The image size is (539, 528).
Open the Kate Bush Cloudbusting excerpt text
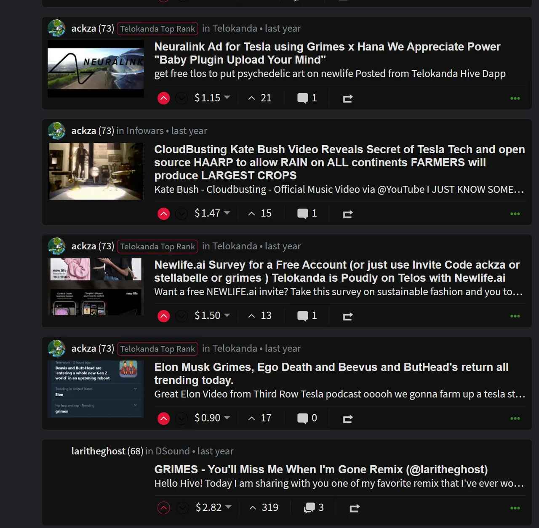[339, 189]
